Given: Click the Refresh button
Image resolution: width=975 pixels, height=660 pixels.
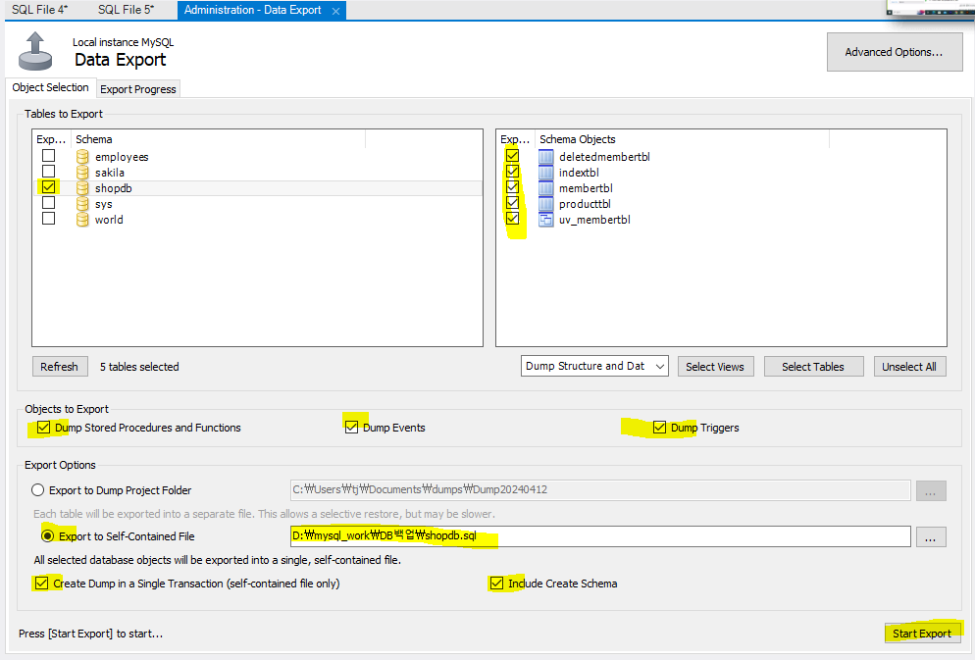Looking at the screenshot, I should [x=60, y=367].
